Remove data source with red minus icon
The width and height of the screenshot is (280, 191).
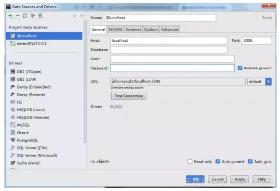[18, 16]
